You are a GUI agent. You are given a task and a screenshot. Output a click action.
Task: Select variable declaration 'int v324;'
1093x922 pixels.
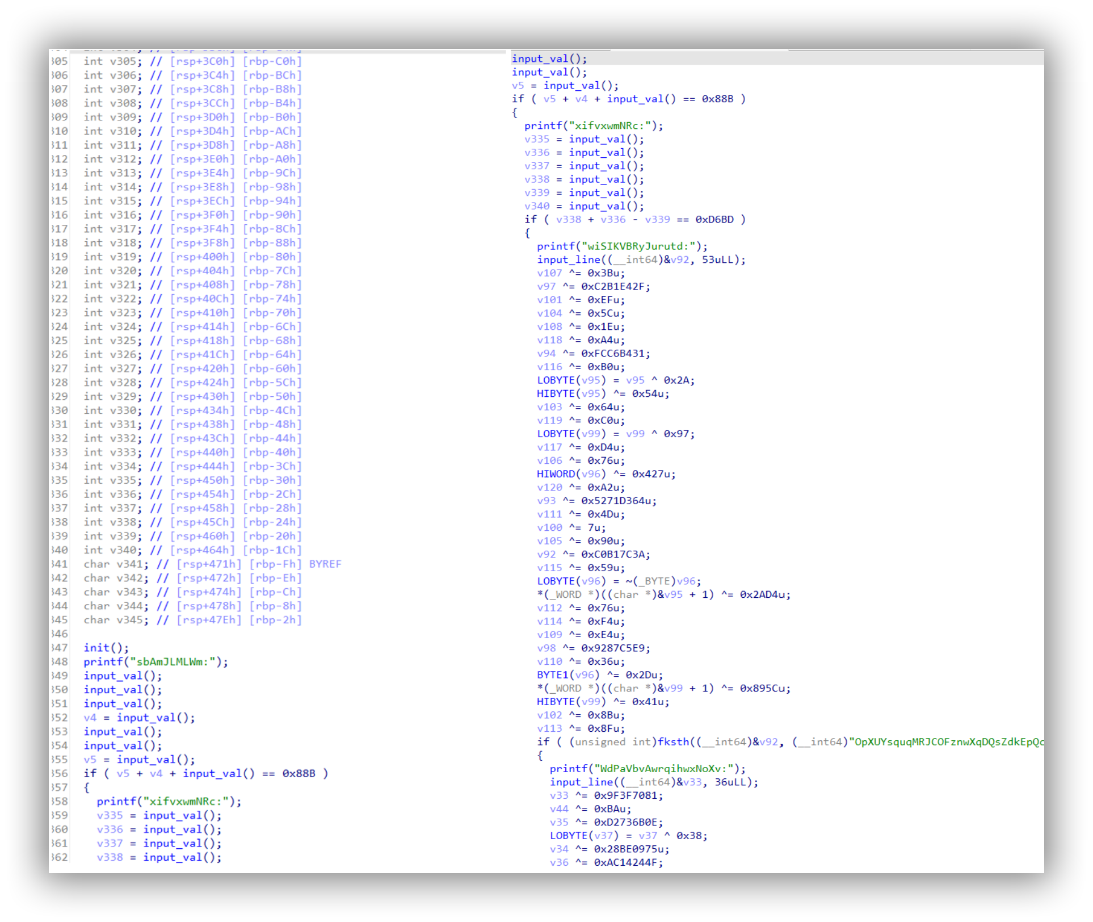click(x=113, y=326)
